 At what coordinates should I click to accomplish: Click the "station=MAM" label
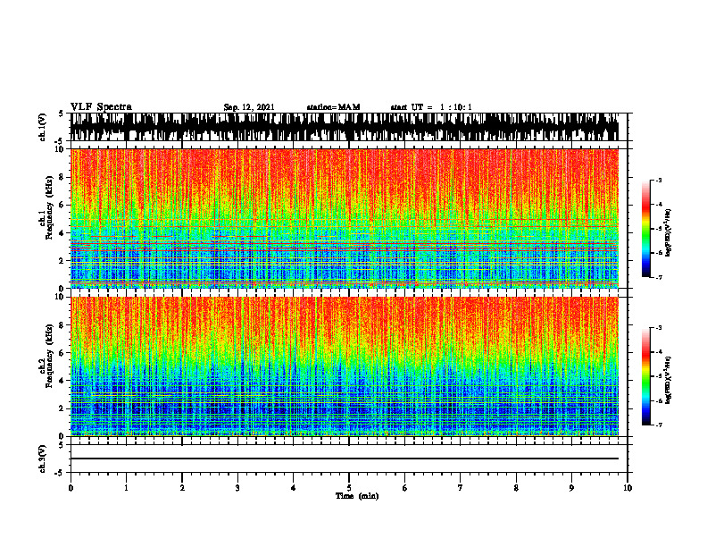pyautogui.click(x=333, y=107)
